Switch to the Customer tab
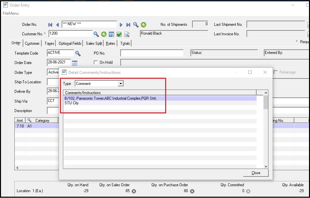This screenshot has height=198, width=310. coord(32,43)
